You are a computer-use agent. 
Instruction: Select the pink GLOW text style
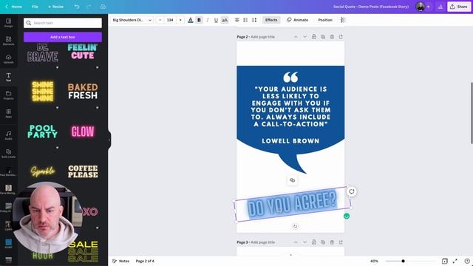click(83, 132)
